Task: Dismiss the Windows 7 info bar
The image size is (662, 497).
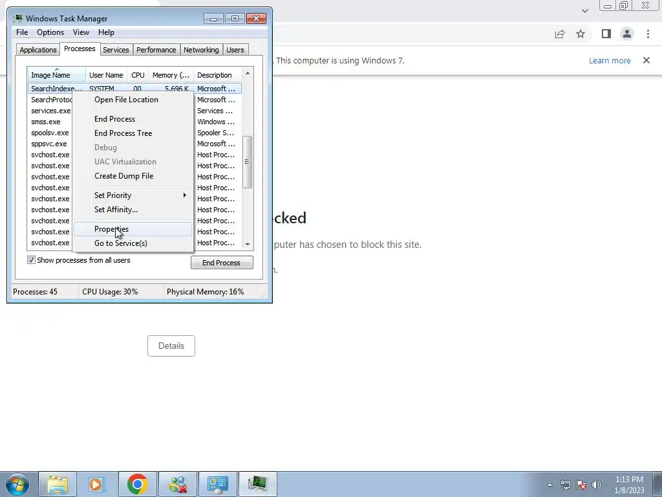Action: coord(646,60)
